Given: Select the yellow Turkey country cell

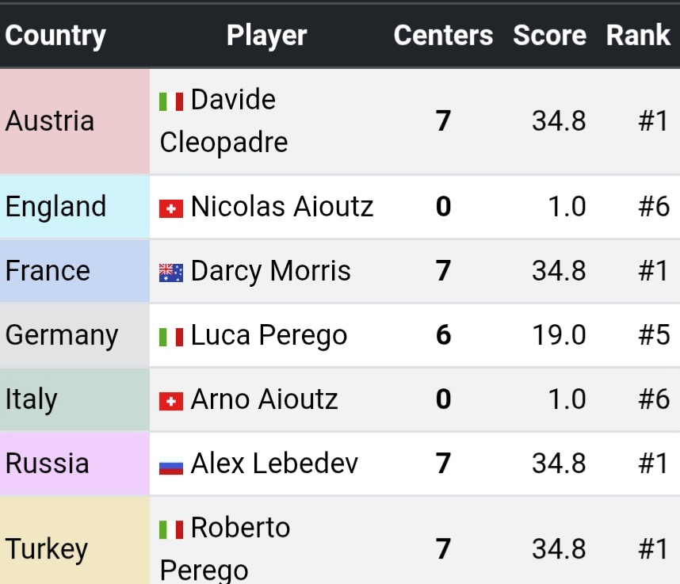Looking at the screenshot, I should pyautogui.click(x=74, y=548).
